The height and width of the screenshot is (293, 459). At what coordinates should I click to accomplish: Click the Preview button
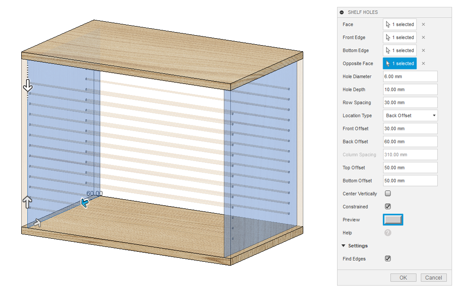point(393,220)
